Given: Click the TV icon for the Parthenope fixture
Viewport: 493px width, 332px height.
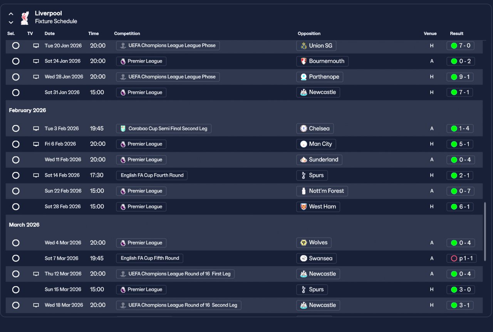Looking at the screenshot, I should click(36, 77).
